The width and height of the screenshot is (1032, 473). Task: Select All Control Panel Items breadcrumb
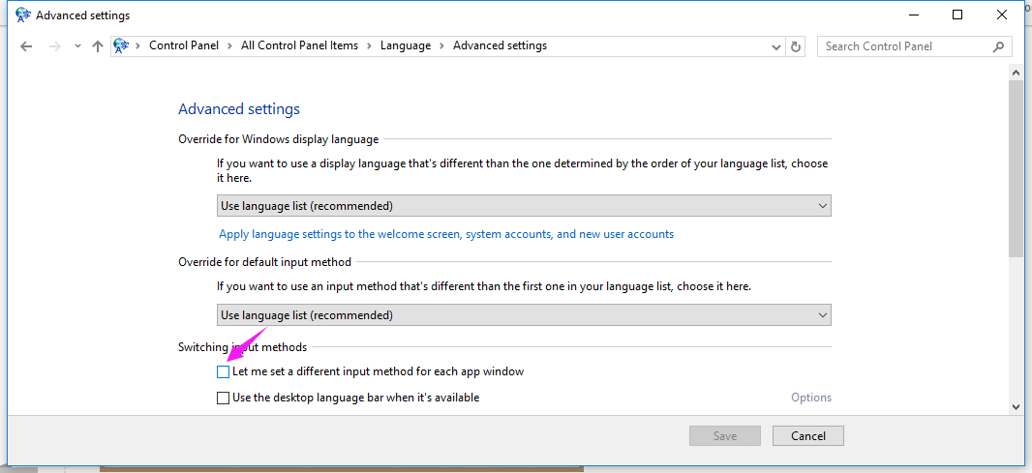(299, 45)
